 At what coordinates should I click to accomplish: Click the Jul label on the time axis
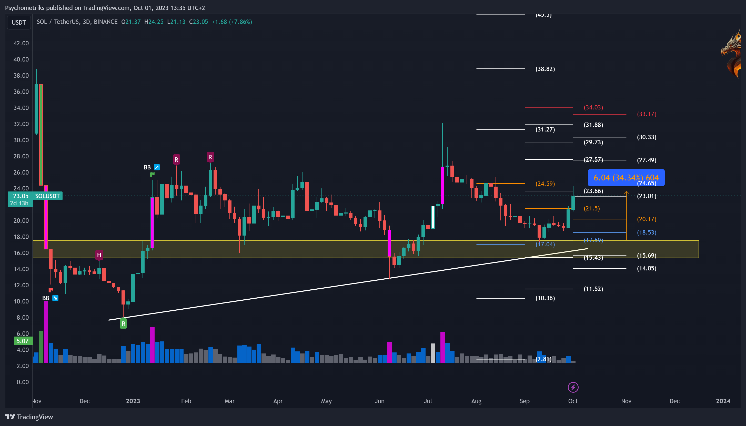tap(428, 401)
